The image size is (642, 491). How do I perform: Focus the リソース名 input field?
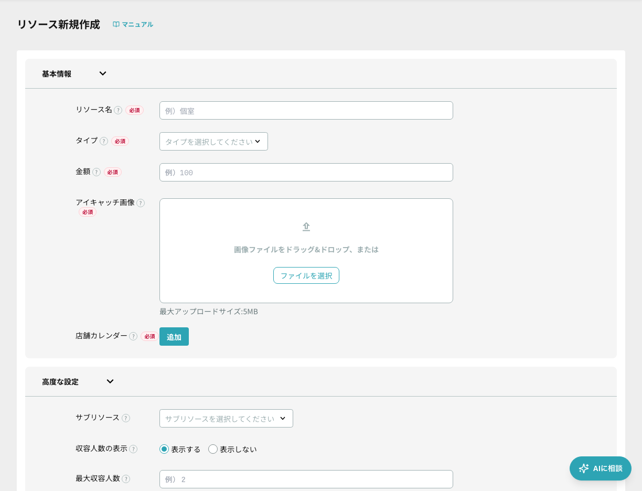306,111
